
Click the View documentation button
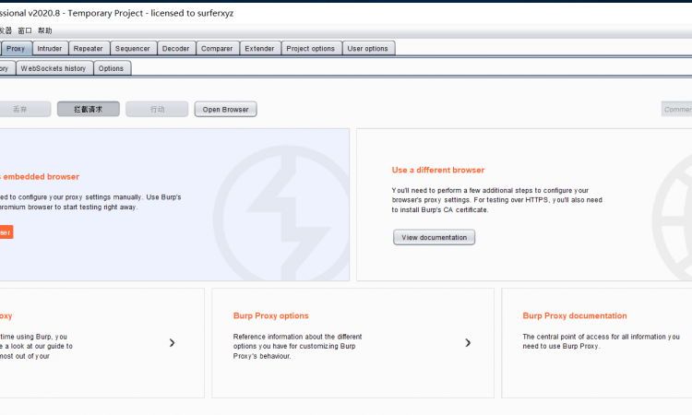click(x=435, y=237)
